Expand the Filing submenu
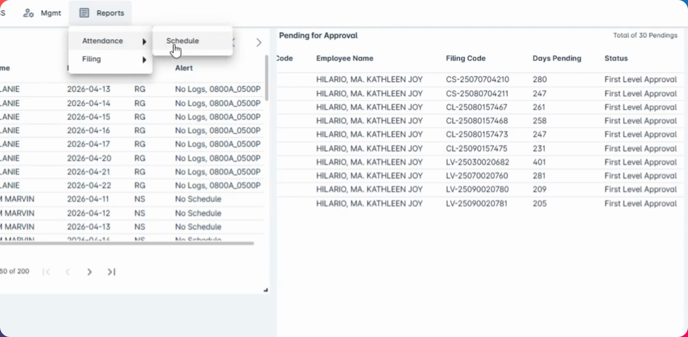Image resolution: width=688 pixels, height=337 pixels. tap(111, 59)
